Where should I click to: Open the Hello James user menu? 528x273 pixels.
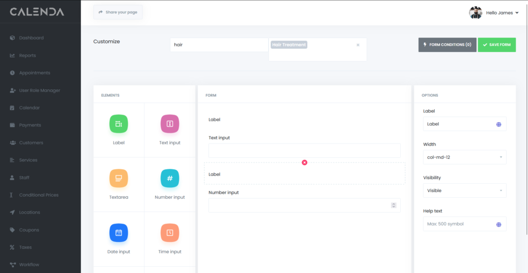point(501,13)
